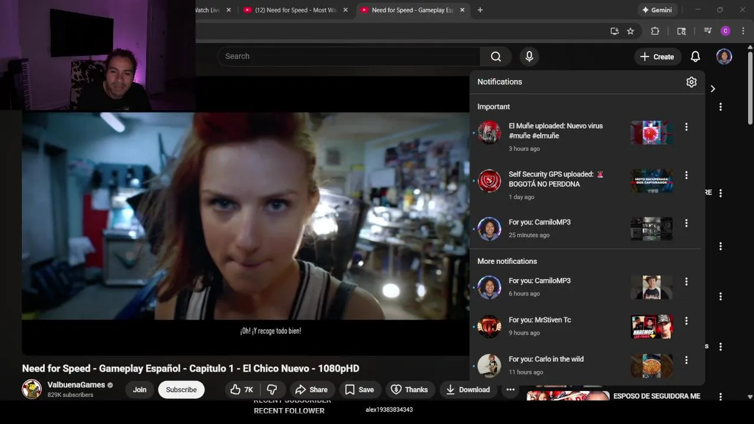
Task: Open options for CamiloMP3 25 minutes ago notification
Action: 686,223
